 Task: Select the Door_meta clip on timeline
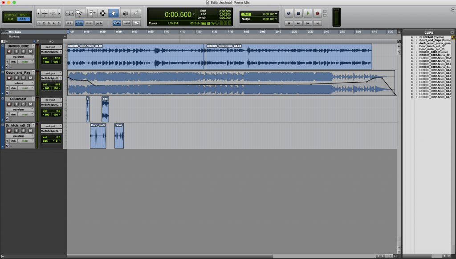pos(98,136)
